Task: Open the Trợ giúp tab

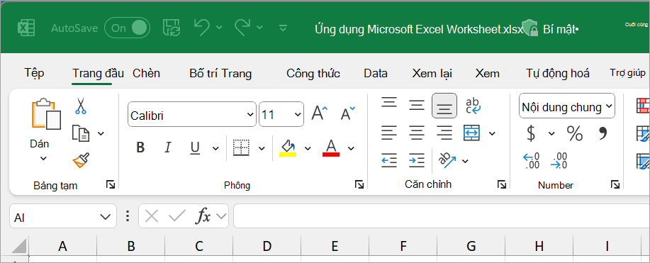Action: (627, 73)
